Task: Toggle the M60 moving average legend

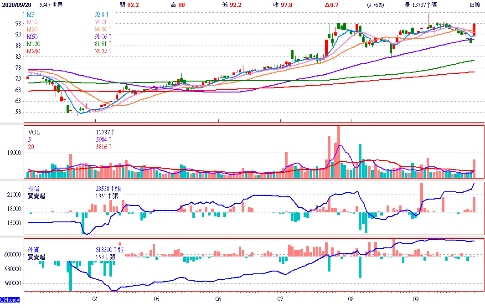Action: tap(32, 36)
